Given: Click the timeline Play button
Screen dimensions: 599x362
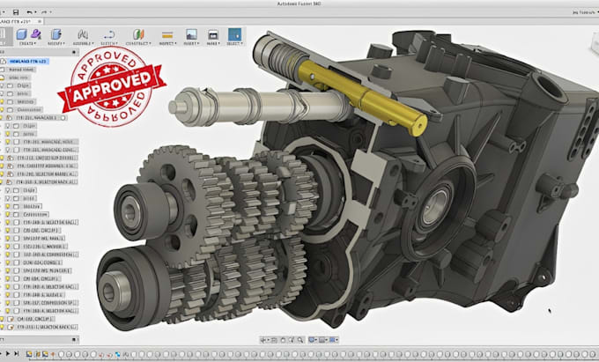Looking at the screenshot, I should coord(7,354).
